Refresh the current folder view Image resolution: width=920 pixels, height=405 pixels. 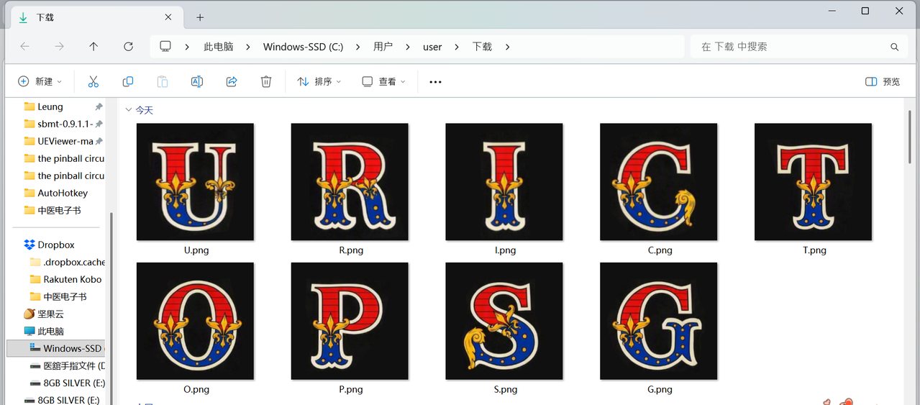tap(128, 47)
